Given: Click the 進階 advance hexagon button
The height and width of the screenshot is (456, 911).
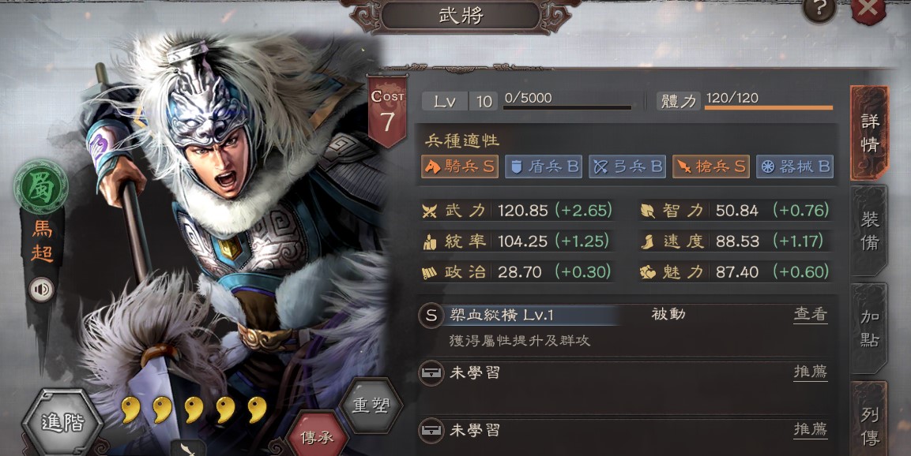Looking at the screenshot, I should click(62, 422).
